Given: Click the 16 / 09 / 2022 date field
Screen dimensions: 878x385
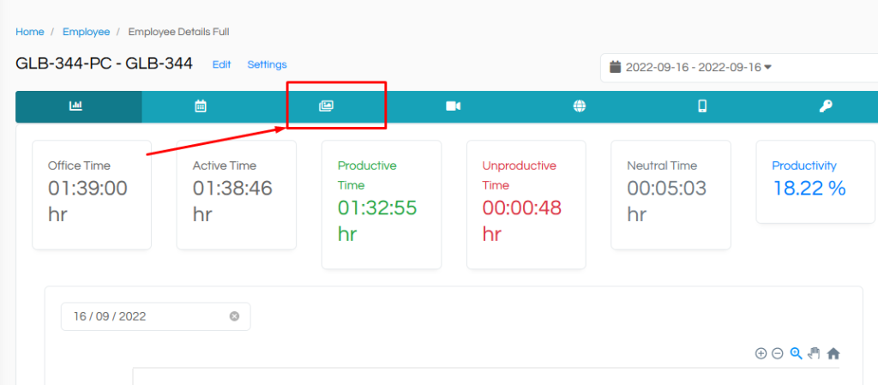Looking at the screenshot, I should point(156,316).
